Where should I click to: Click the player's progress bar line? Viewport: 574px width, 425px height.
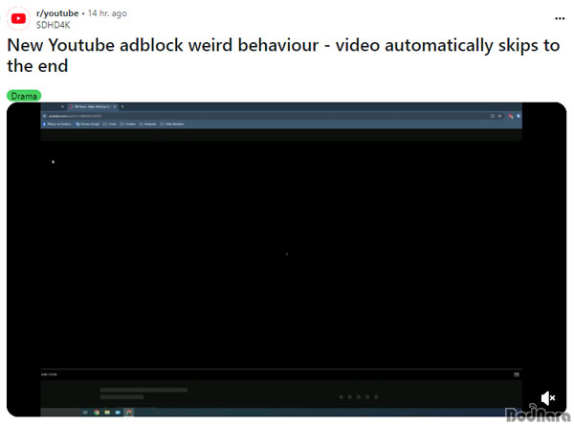coord(281,369)
